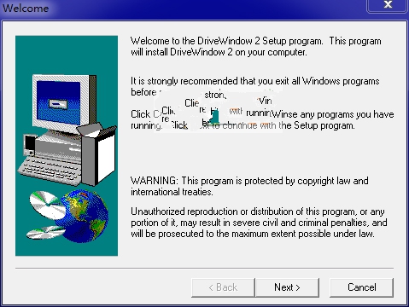Click the gray desktop computer case graphic

[58, 146]
